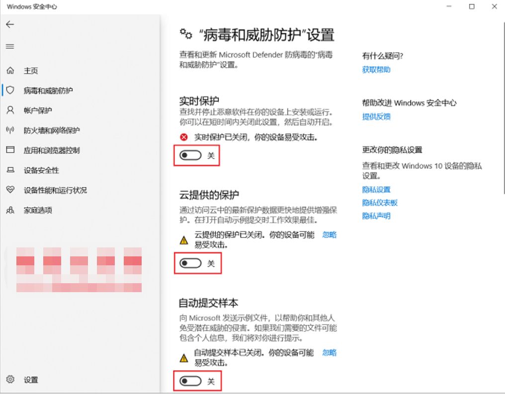Enable the 实时保护 switch
Image resolution: width=505 pixels, height=394 pixels.
coord(189,155)
